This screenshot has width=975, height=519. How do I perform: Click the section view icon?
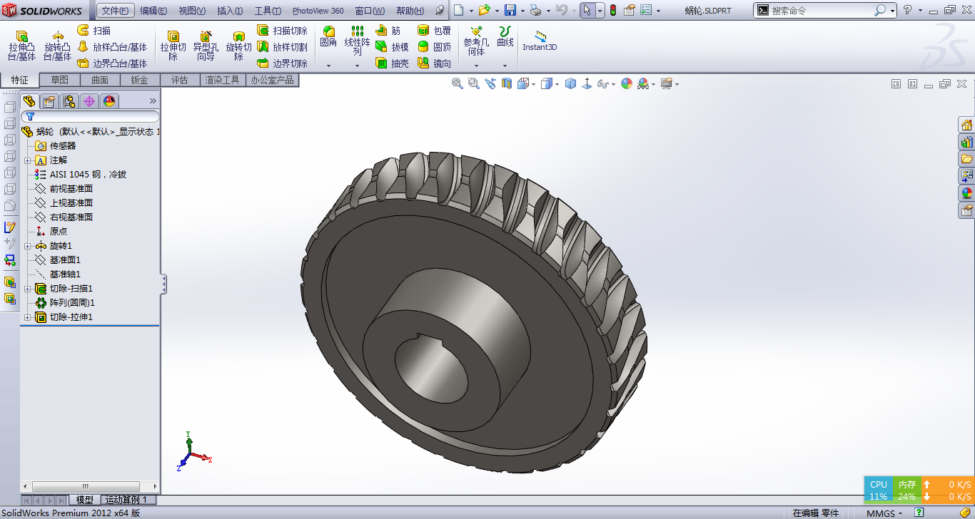(x=506, y=83)
